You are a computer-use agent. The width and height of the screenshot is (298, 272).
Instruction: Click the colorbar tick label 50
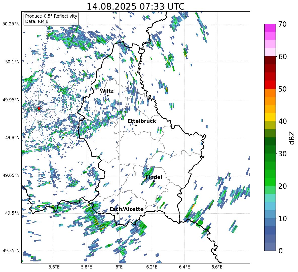pos(282,89)
